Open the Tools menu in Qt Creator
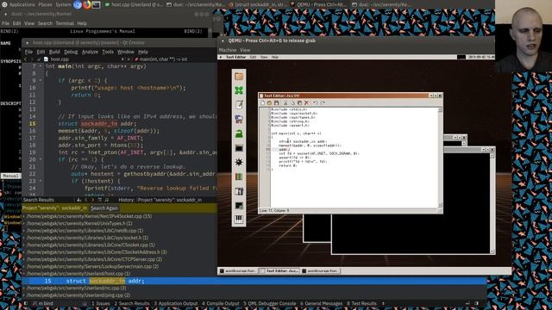This screenshot has height=310, width=552. click(108, 52)
